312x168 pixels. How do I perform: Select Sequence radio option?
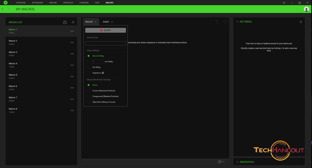(88, 73)
